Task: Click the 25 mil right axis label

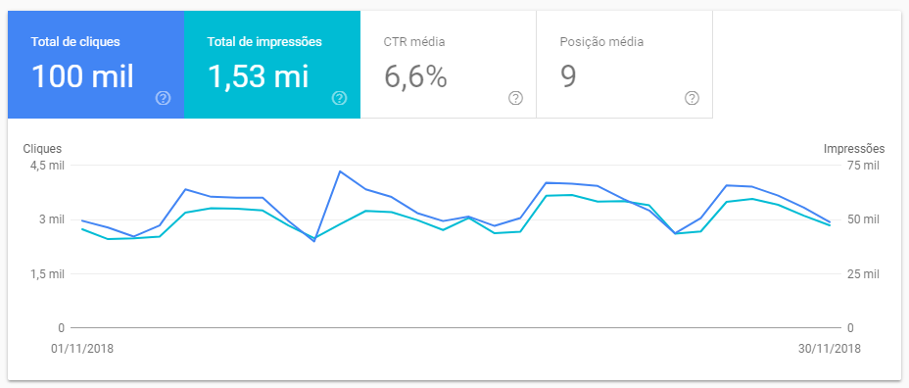Action: tap(863, 273)
